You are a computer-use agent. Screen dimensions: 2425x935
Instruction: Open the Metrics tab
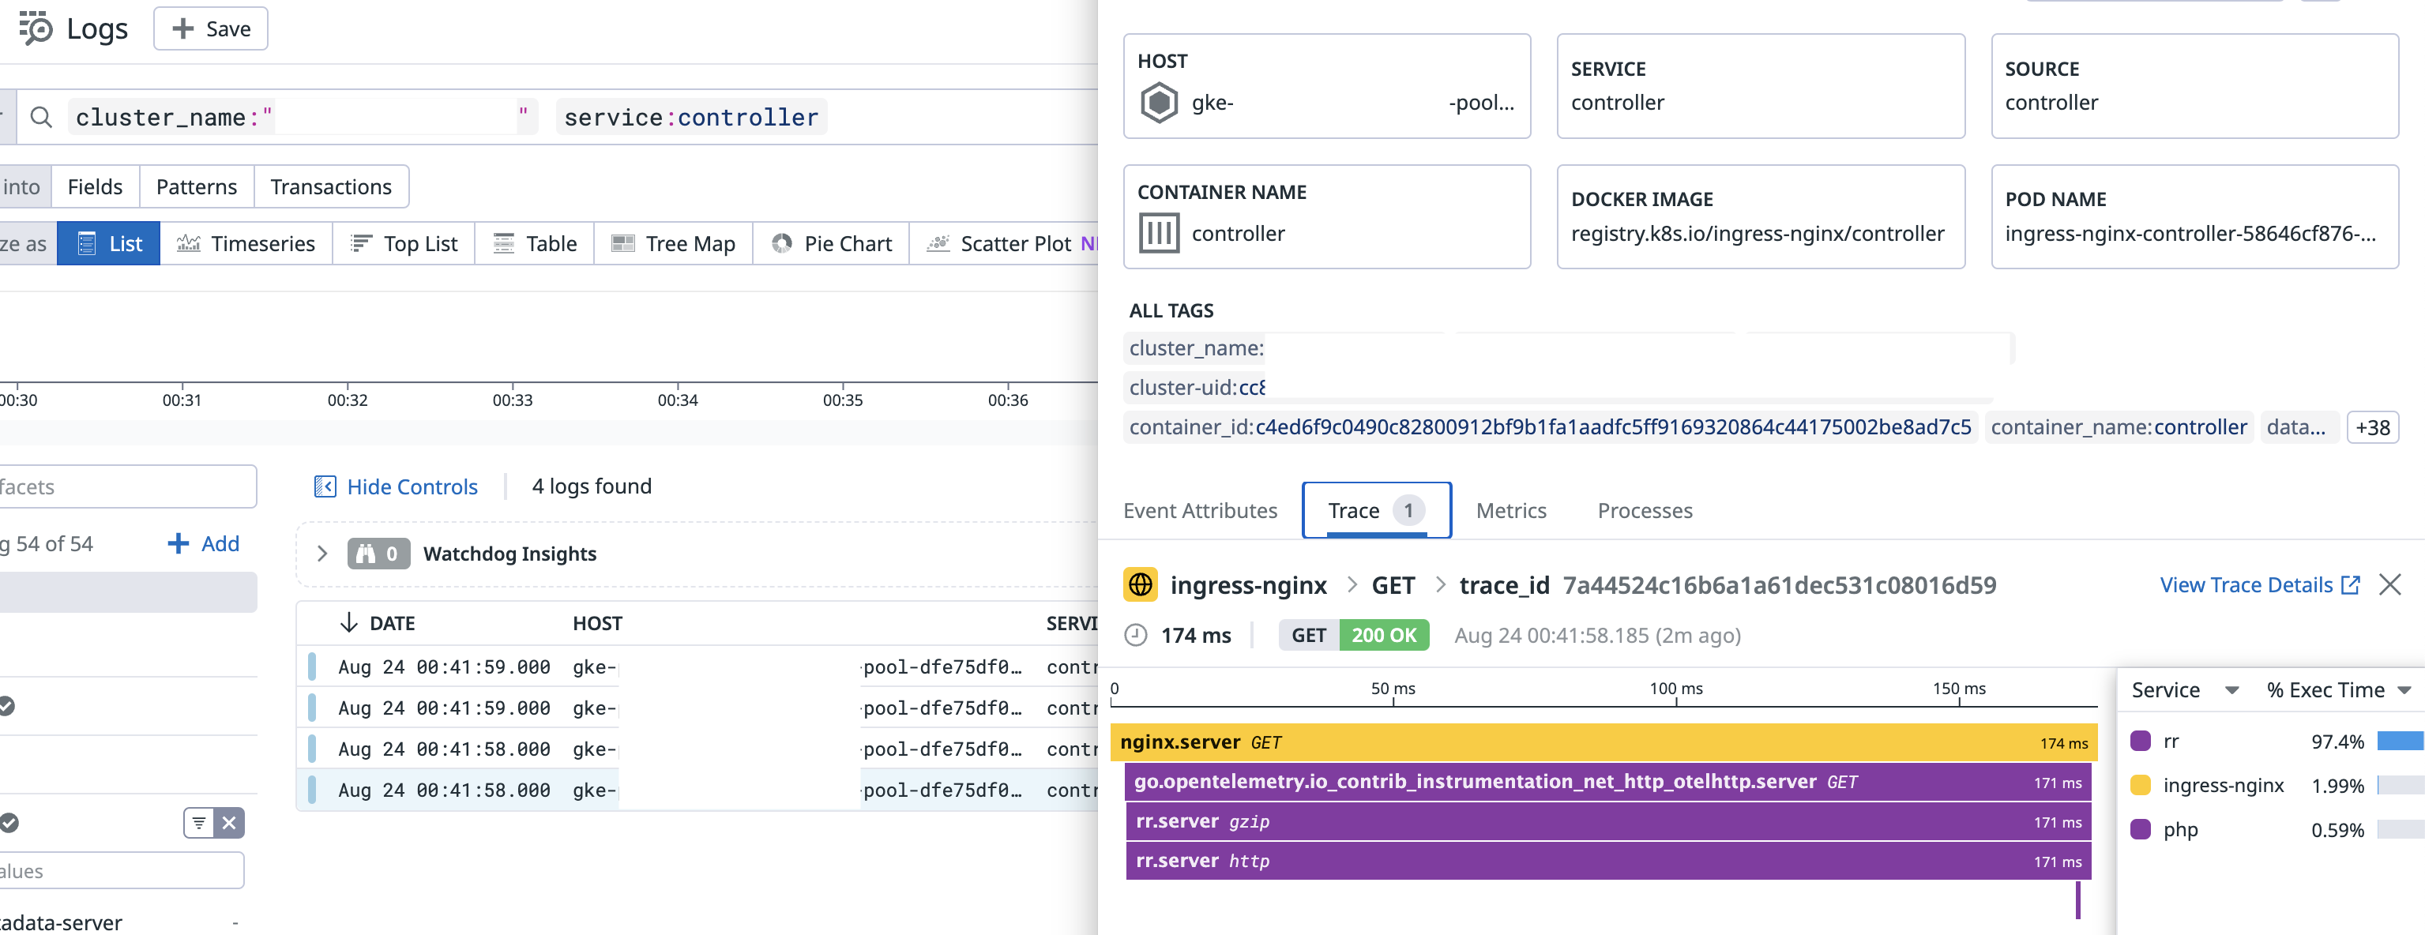[x=1510, y=510]
